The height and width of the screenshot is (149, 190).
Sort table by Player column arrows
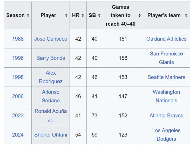tap(66, 15)
